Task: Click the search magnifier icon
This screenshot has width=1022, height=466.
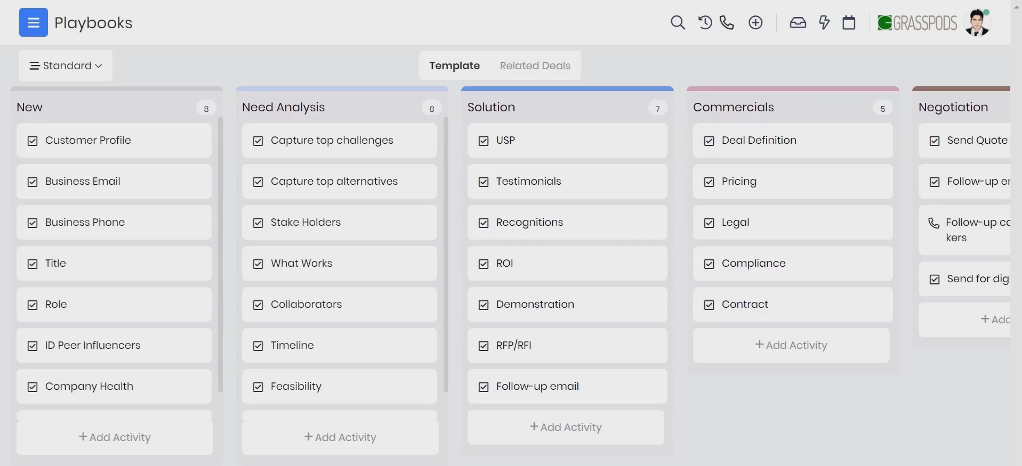Action: 678,22
